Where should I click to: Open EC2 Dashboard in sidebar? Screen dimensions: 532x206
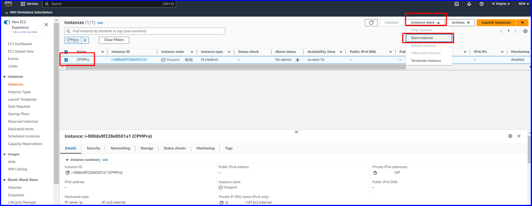point(20,44)
